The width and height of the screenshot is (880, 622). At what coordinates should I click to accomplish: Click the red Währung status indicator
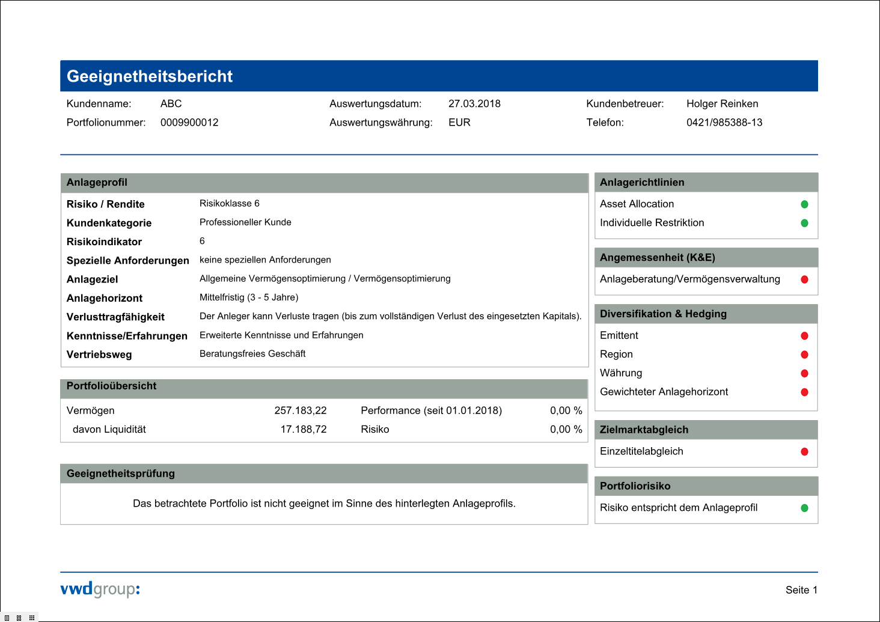(x=804, y=373)
